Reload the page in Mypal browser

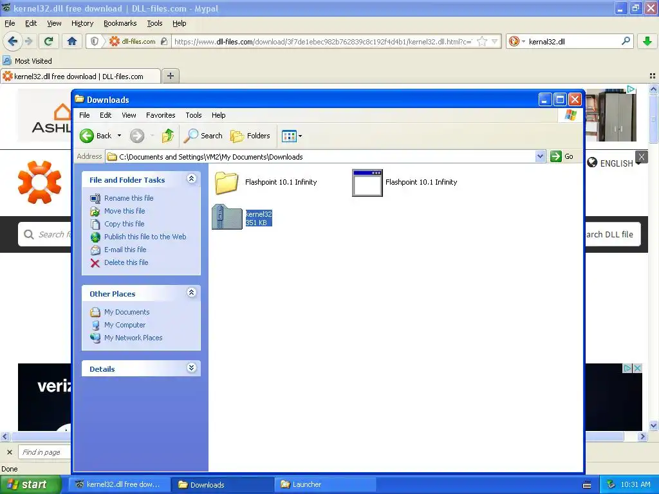[48, 41]
